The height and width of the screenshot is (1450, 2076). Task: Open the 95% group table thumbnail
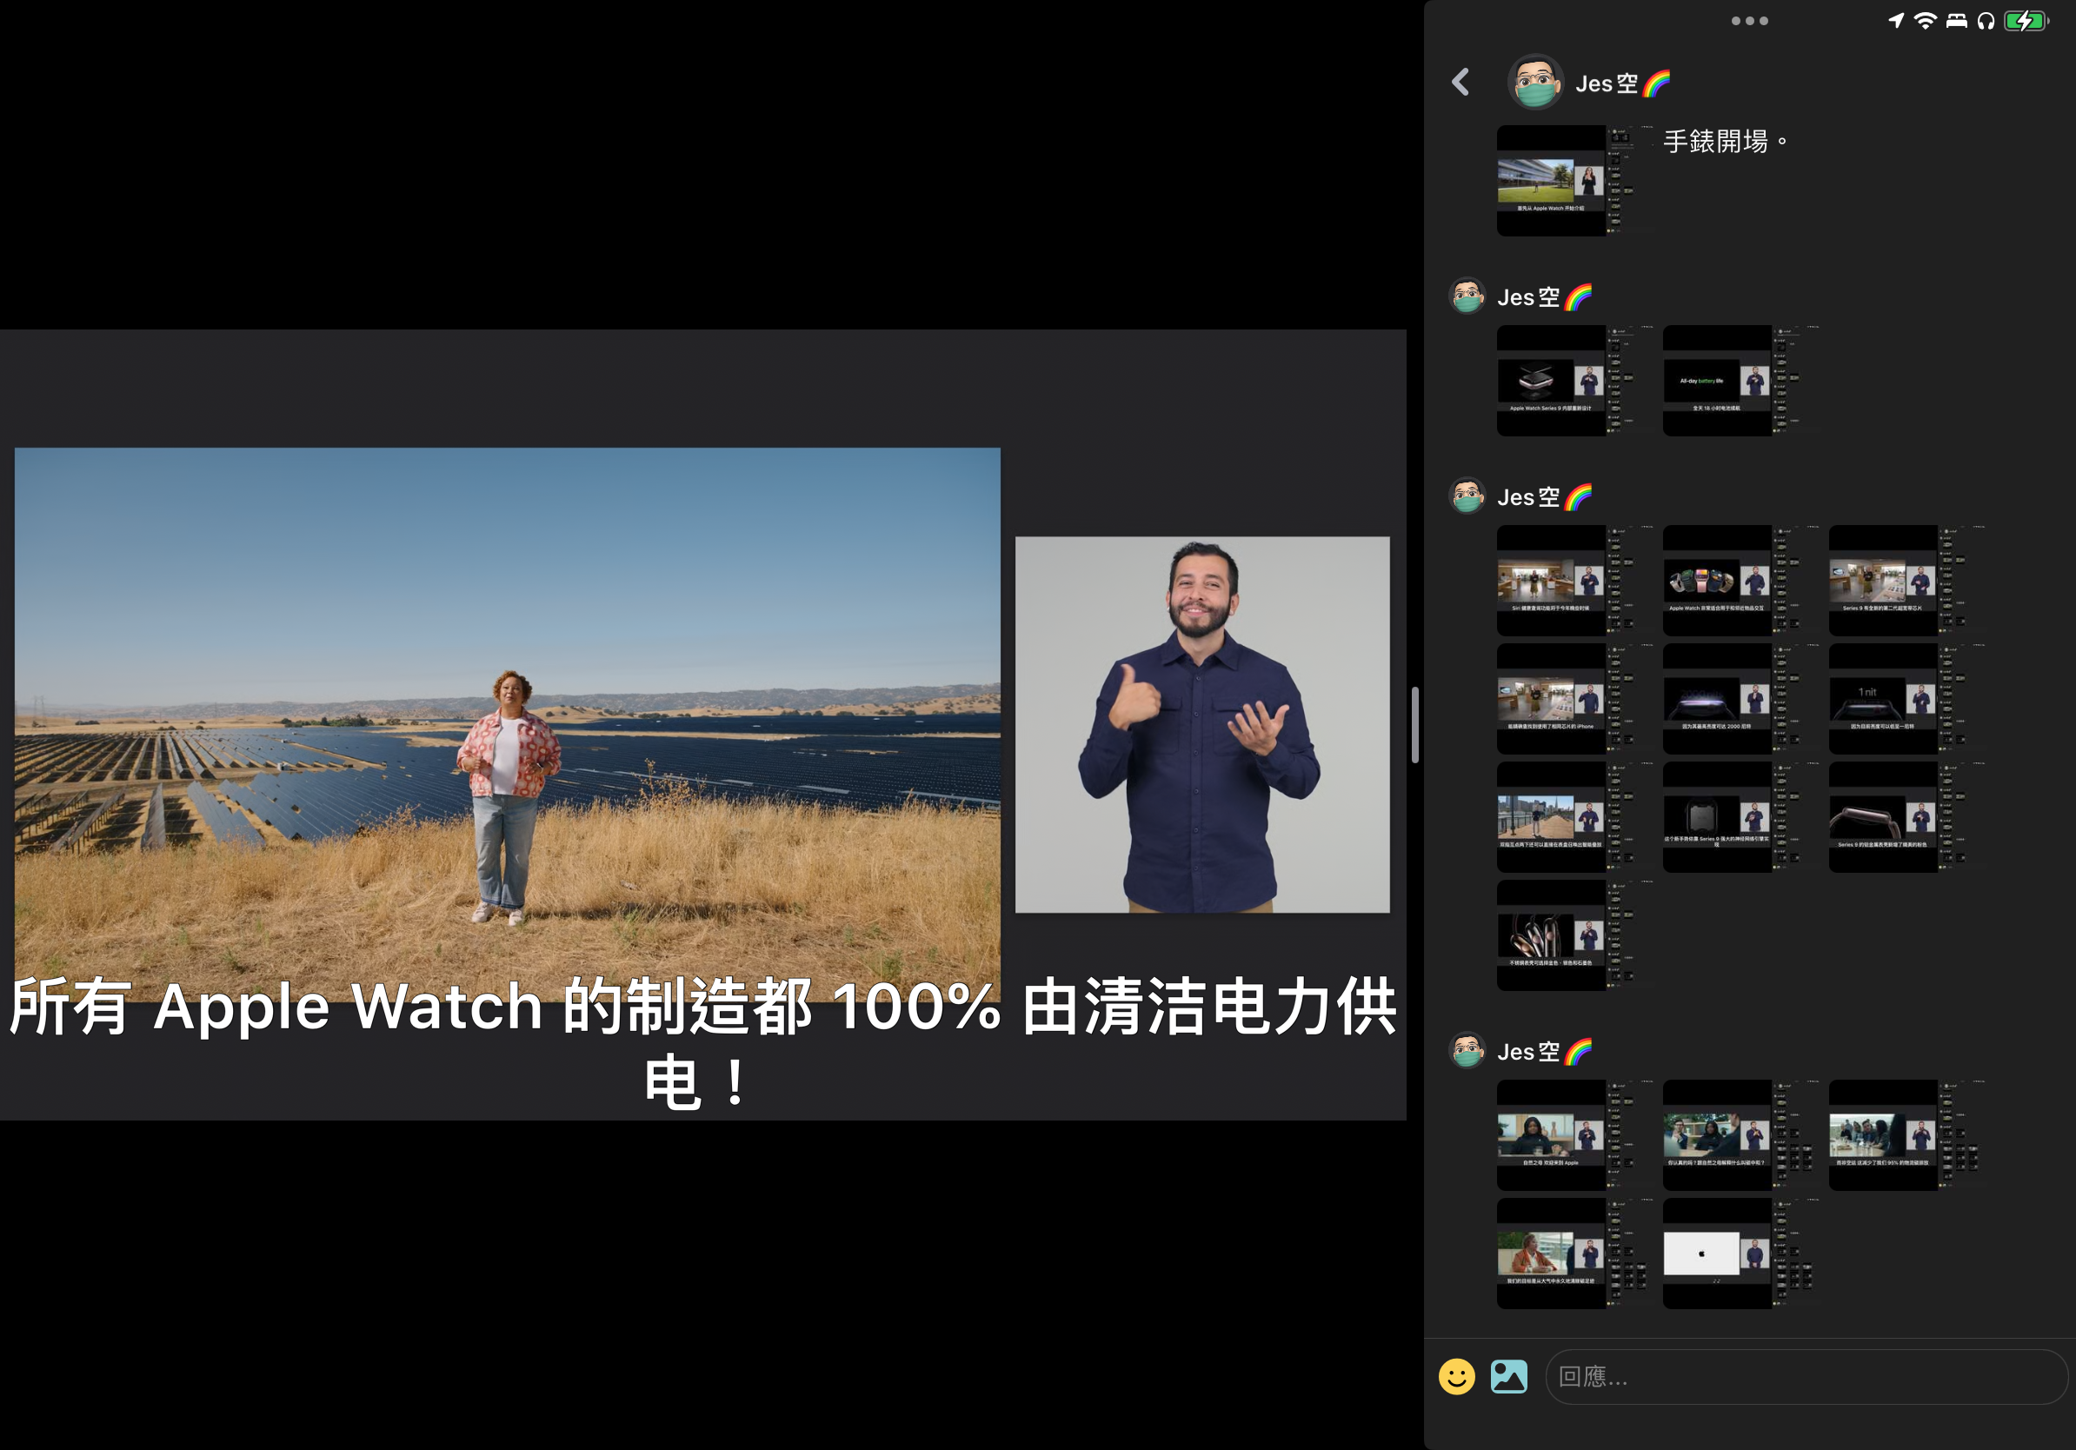point(1908,1135)
